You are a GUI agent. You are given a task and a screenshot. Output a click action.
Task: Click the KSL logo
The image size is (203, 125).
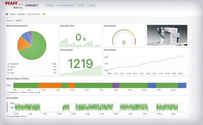pos(18,8)
